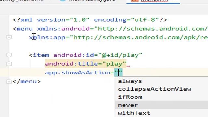The height and width of the screenshot is (117, 208).
Task: Collapse the fold marker beside the xmlns:app line
Action: tap(9, 37)
